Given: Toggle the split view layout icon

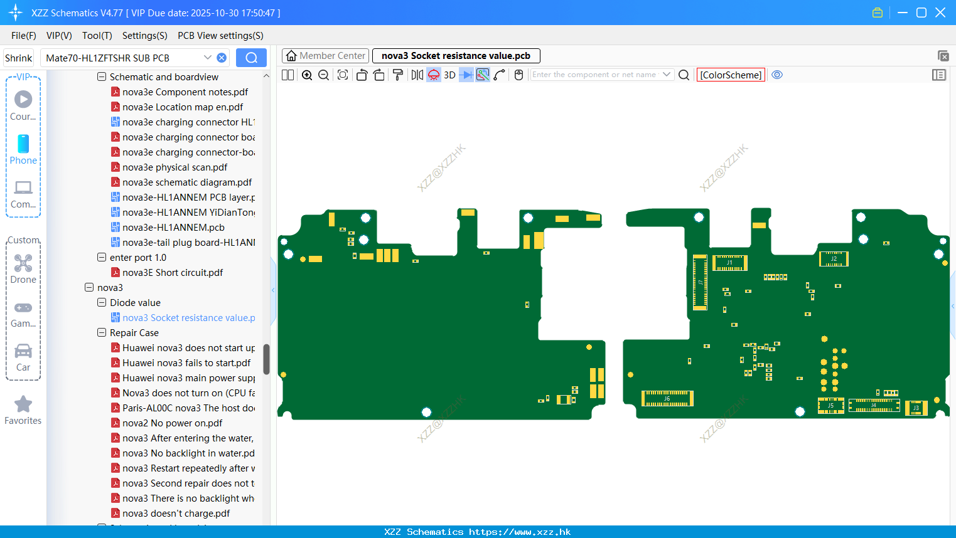Looking at the screenshot, I should 287,75.
